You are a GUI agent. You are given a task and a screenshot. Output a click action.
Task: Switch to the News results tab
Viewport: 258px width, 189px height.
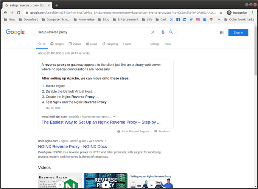(92, 44)
